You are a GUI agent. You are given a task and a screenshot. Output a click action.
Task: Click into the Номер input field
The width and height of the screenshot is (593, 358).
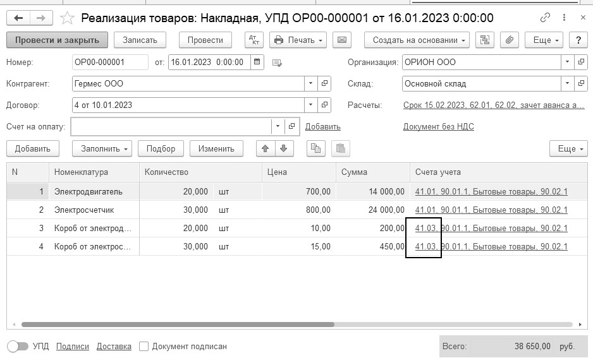coord(110,62)
